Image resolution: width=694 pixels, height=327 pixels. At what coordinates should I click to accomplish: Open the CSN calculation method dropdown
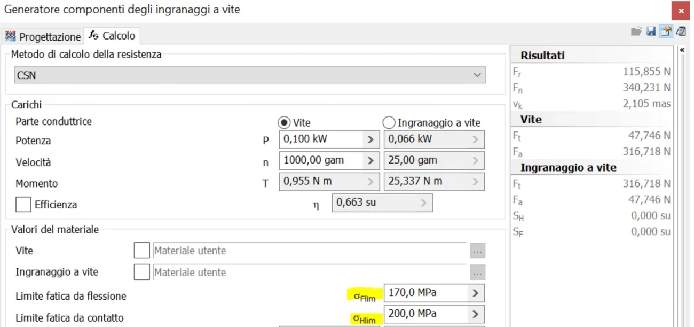(x=250, y=75)
